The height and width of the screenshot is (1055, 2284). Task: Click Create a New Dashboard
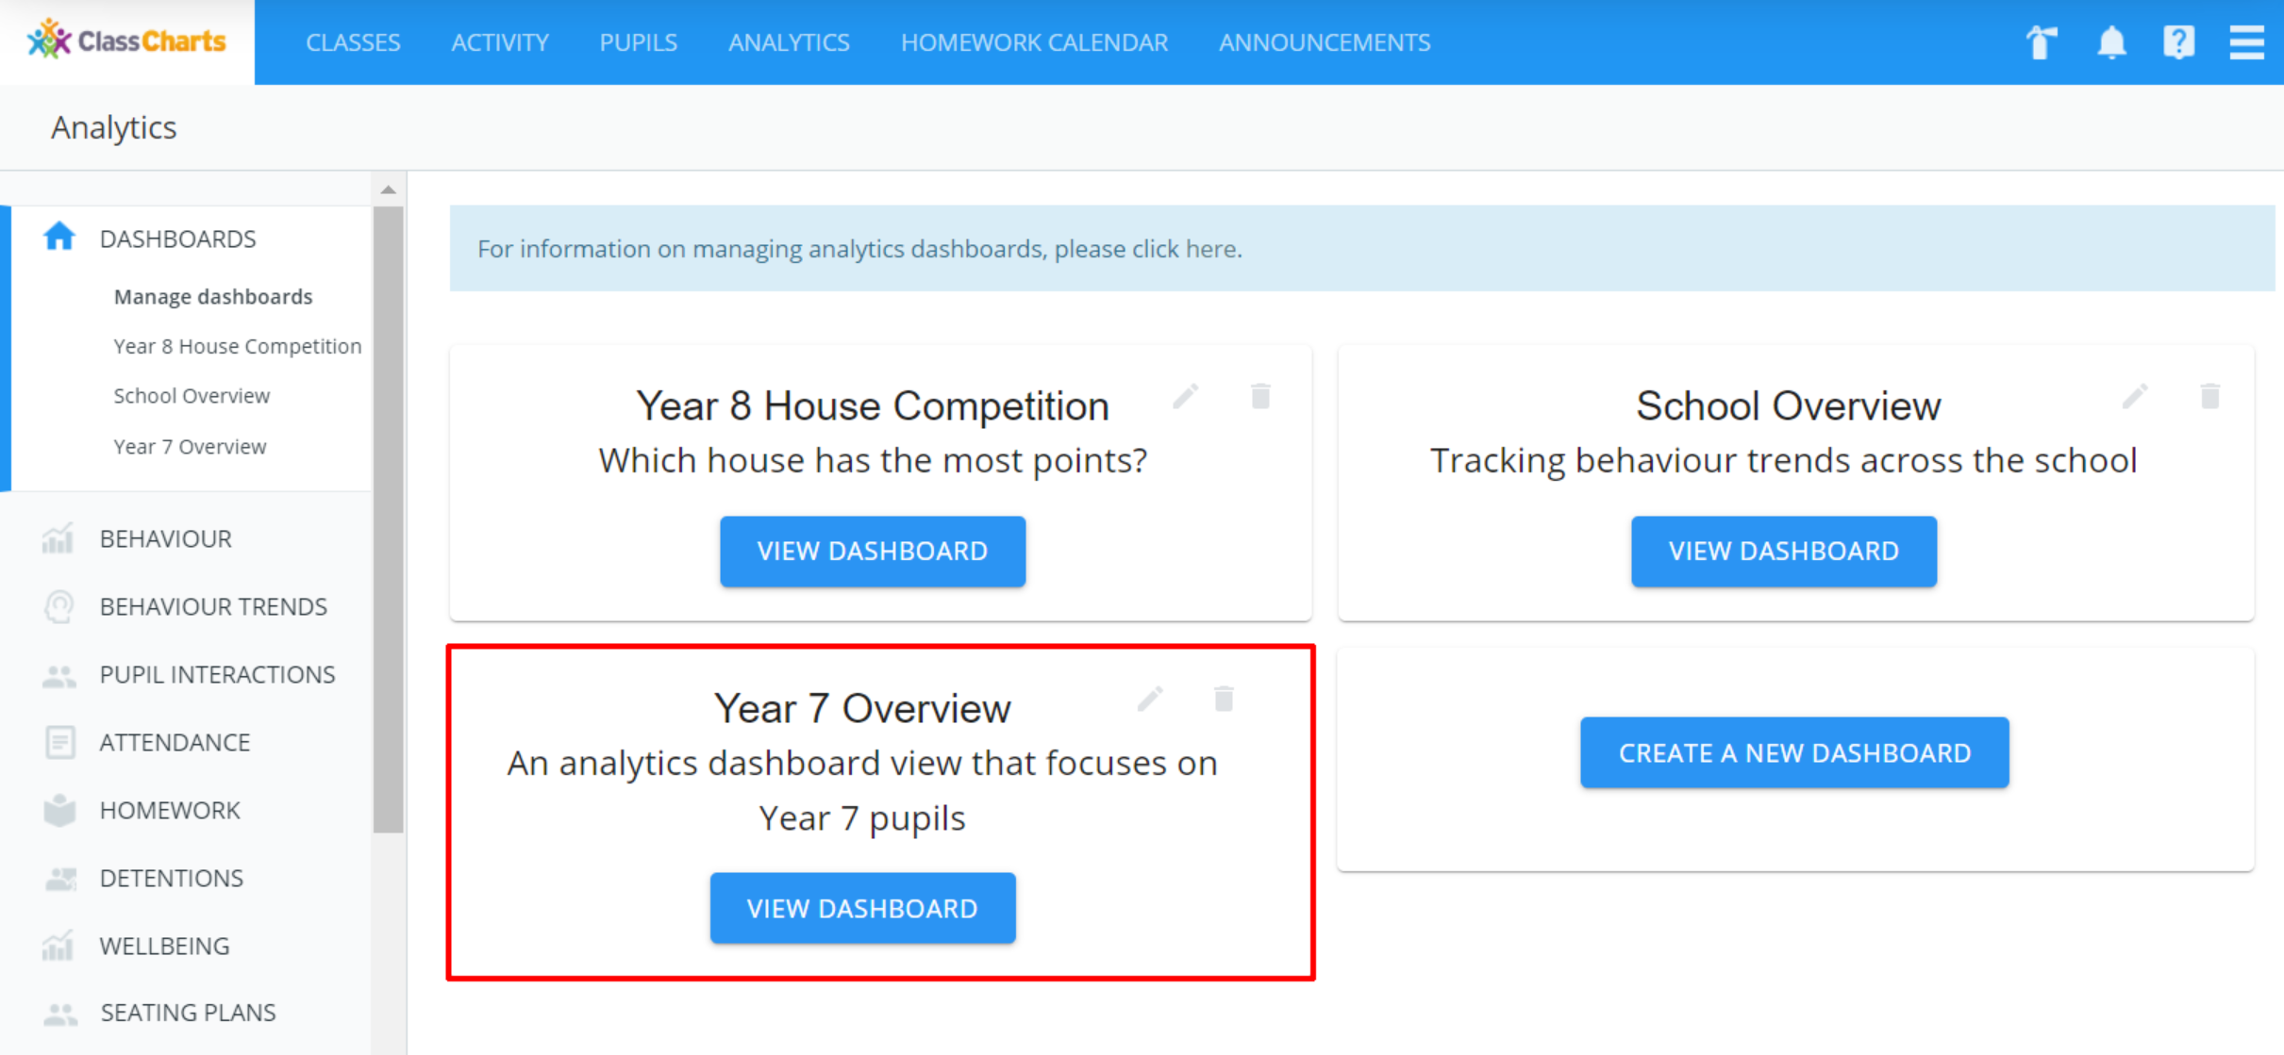1794,752
